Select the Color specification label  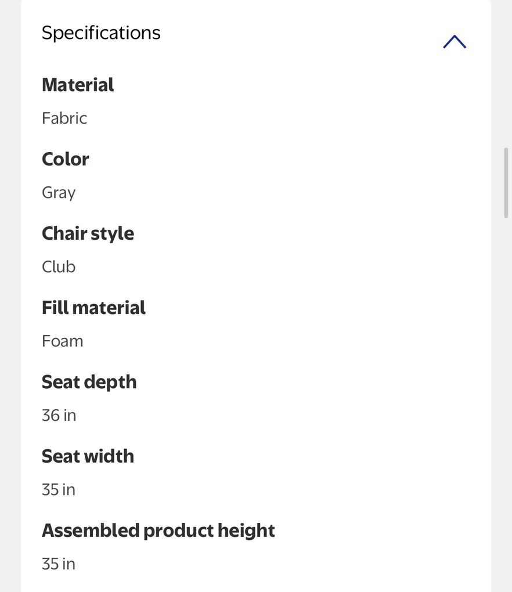66,159
